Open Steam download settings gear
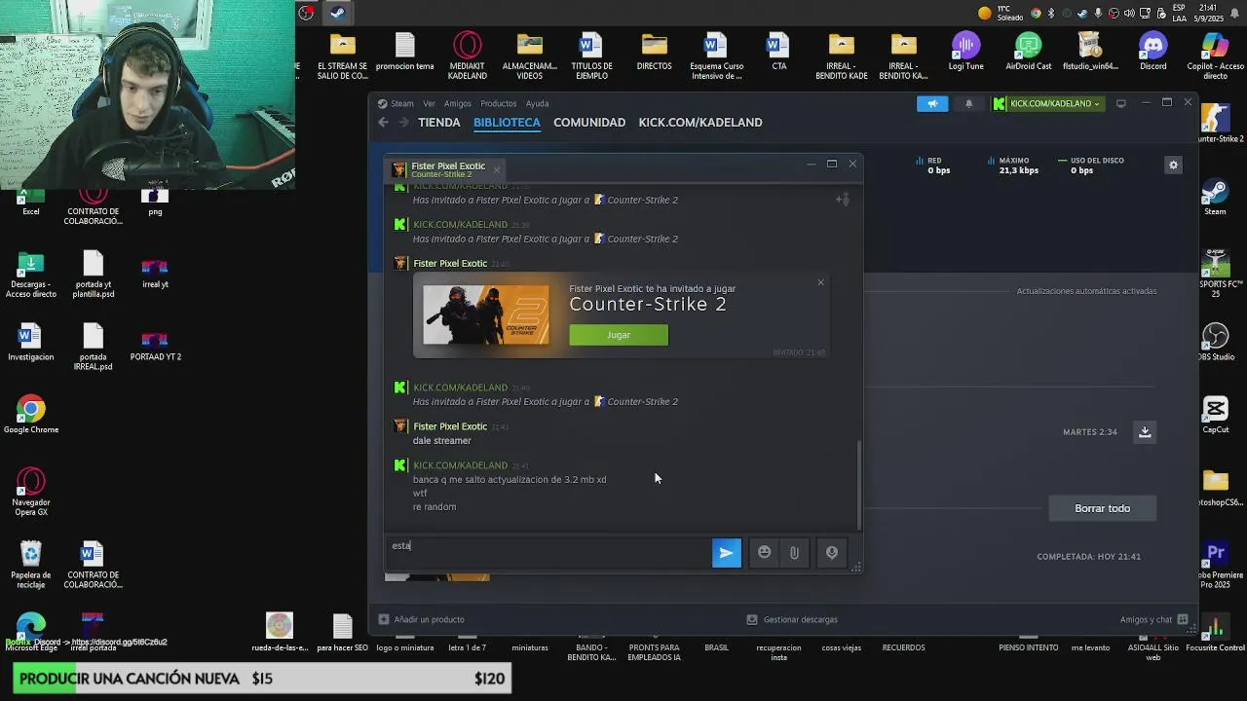1247x701 pixels. pos(1173,166)
